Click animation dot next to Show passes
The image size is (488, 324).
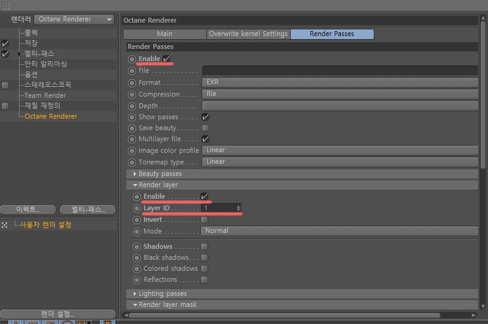tap(132, 117)
